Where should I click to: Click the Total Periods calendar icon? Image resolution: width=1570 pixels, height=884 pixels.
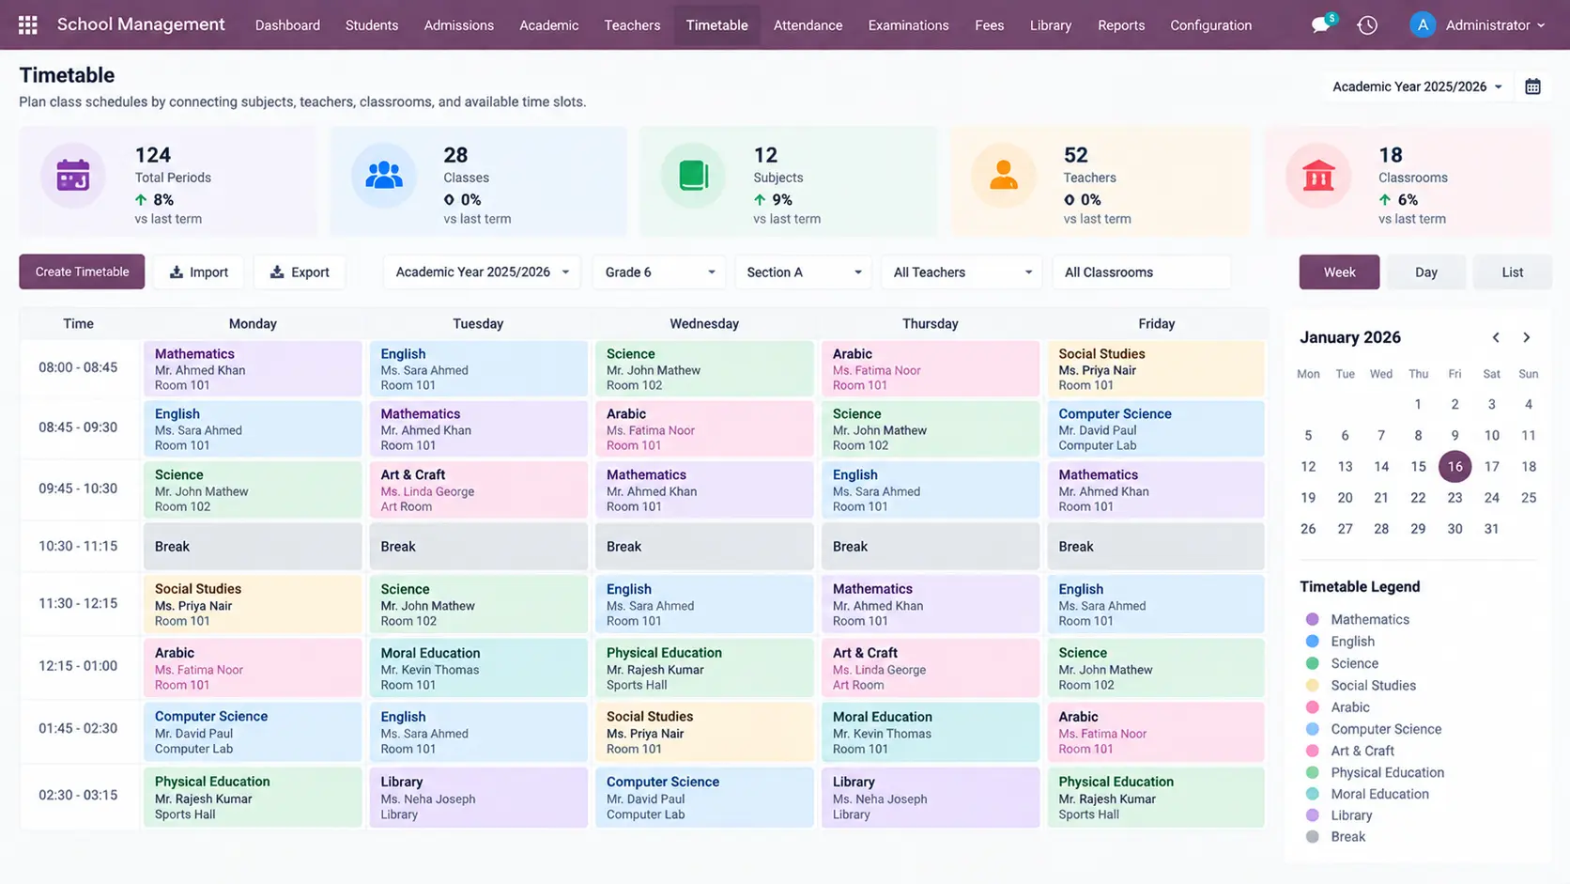point(72,175)
